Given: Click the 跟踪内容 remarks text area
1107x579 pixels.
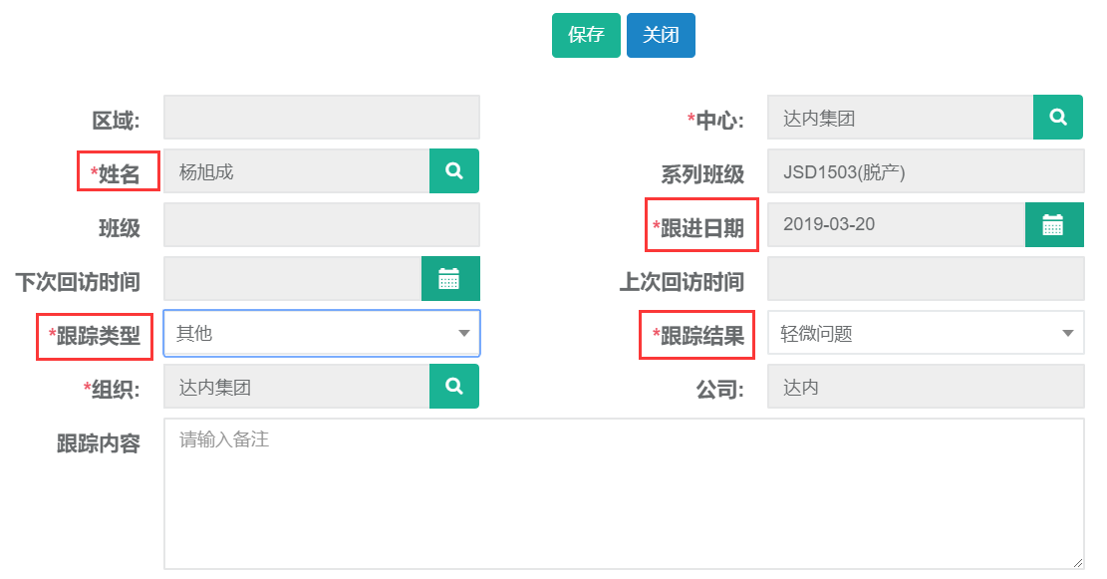Looking at the screenshot, I should (623, 493).
